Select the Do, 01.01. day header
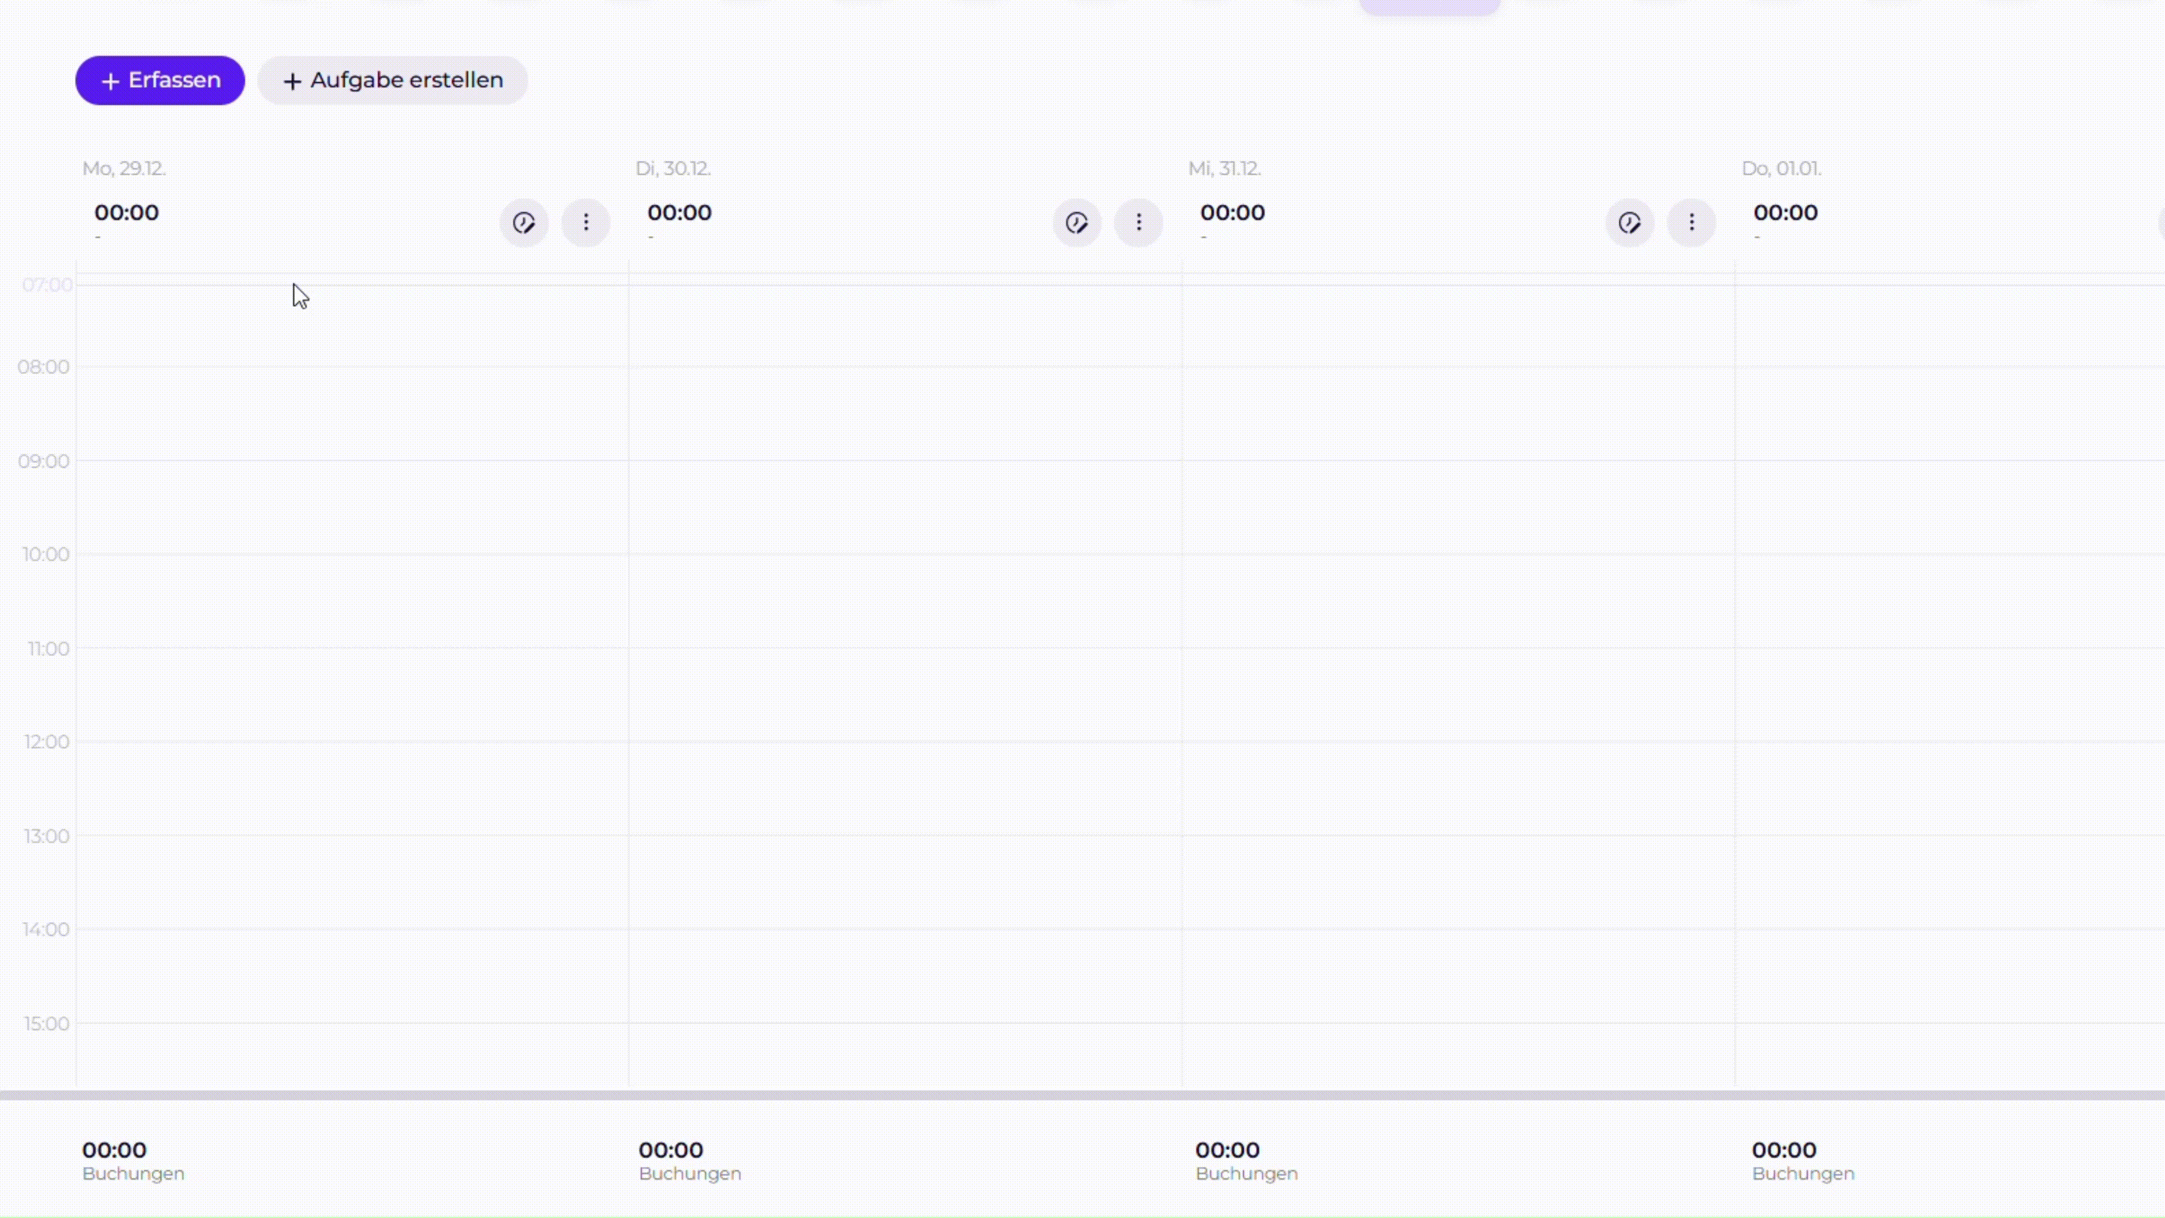Image resolution: width=2165 pixels, height=1218 pixels. tap(1781, 168)
